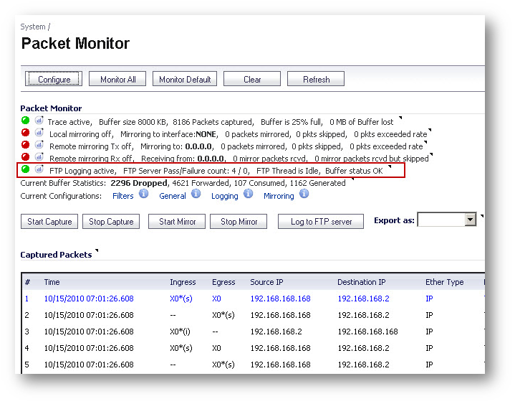Click the info icon next to General

(196, 194)
